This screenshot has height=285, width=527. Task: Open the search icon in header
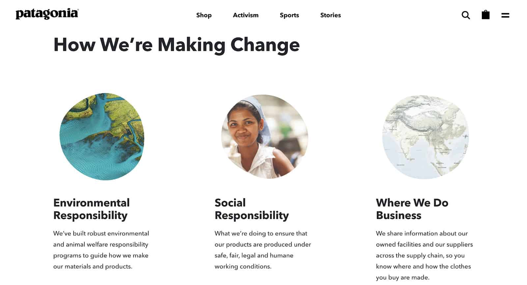(x=466, y=15)
